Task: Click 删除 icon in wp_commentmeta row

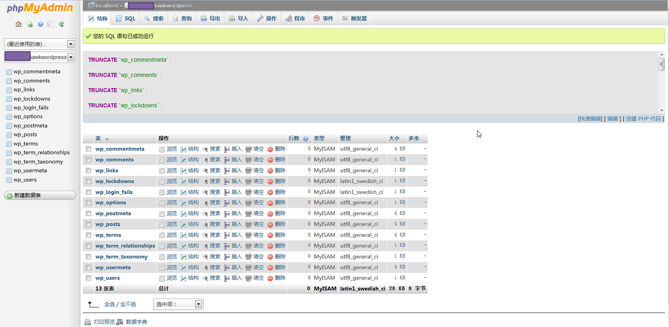Action: [270, 149]
